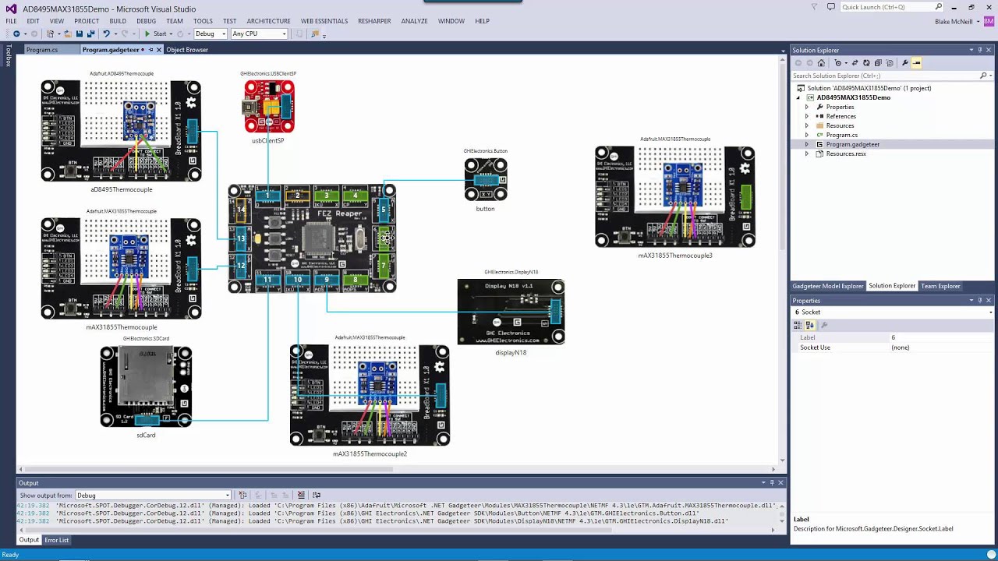The height and width of the screenshot is (561, 998).
Task: Select the mAX31855Thermocouple3 module
Action: point(675,197)
